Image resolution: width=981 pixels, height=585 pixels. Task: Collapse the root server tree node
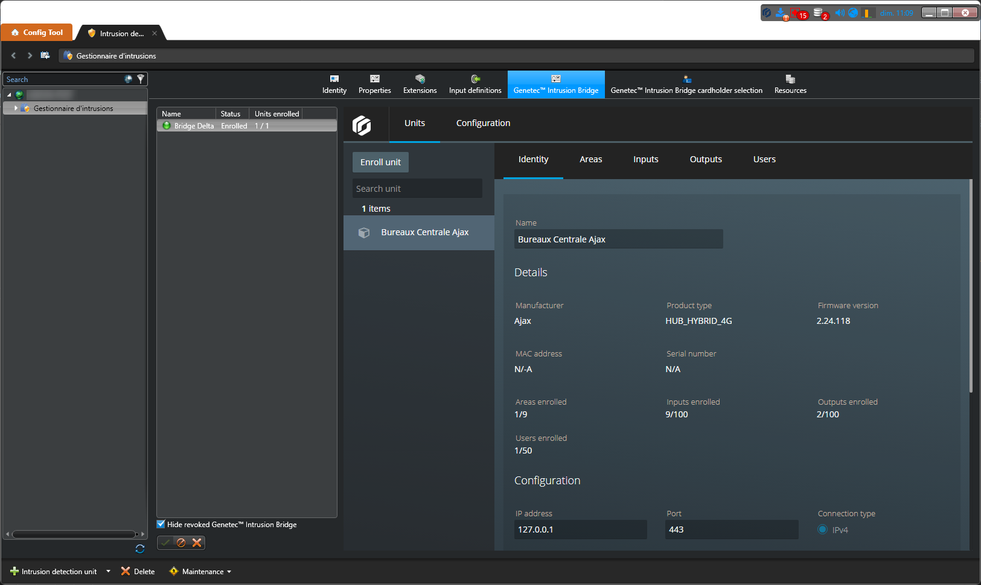point(9,95)
